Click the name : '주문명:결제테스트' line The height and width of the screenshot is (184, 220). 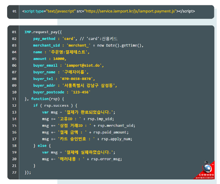click(61, 52)
